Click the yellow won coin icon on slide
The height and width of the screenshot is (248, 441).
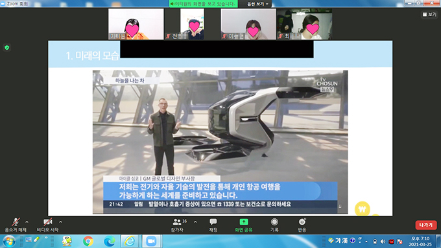tap(363, 209)
